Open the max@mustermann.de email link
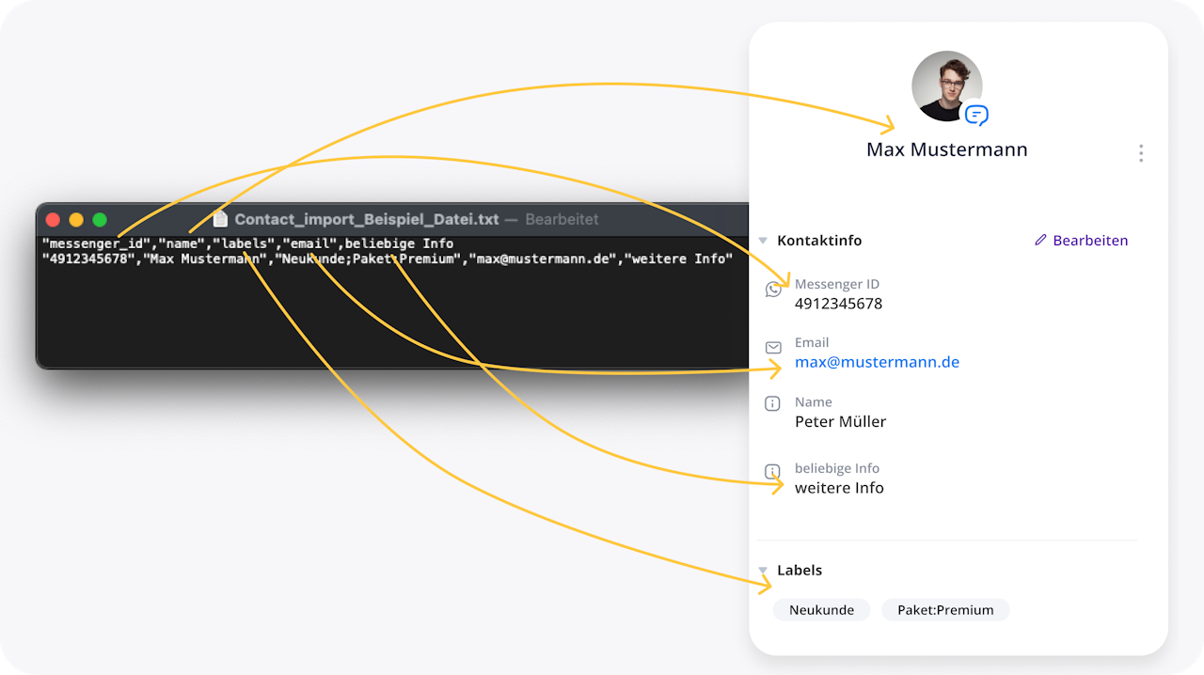The height and width of the screenshot is (675, 1204). pyautogui.click(x=877, y=362)
